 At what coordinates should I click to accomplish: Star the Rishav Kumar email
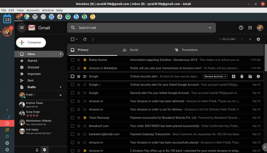pos(79,60)
